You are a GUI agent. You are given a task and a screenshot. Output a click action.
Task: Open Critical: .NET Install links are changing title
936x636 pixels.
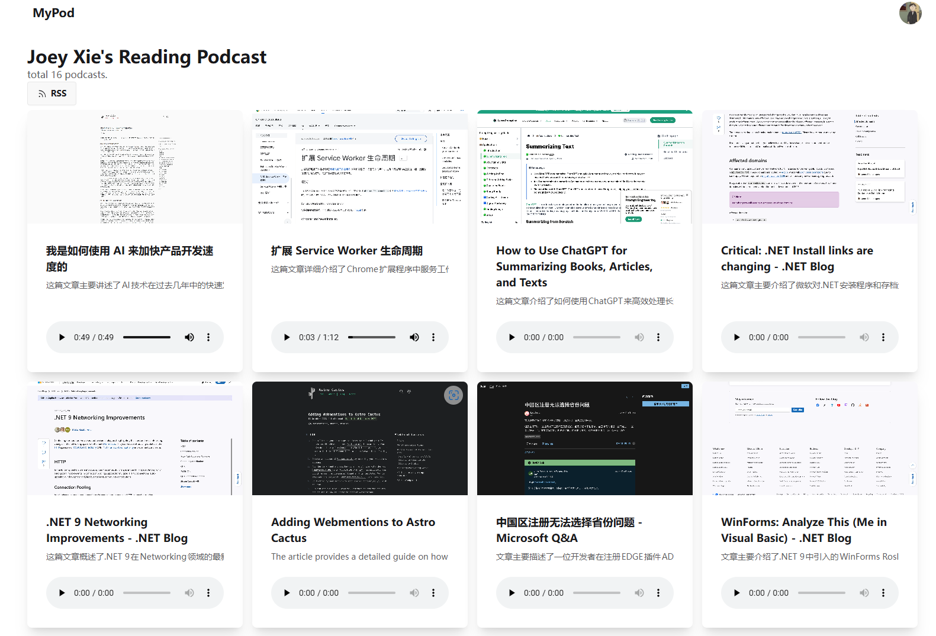(x=797, y=259)
